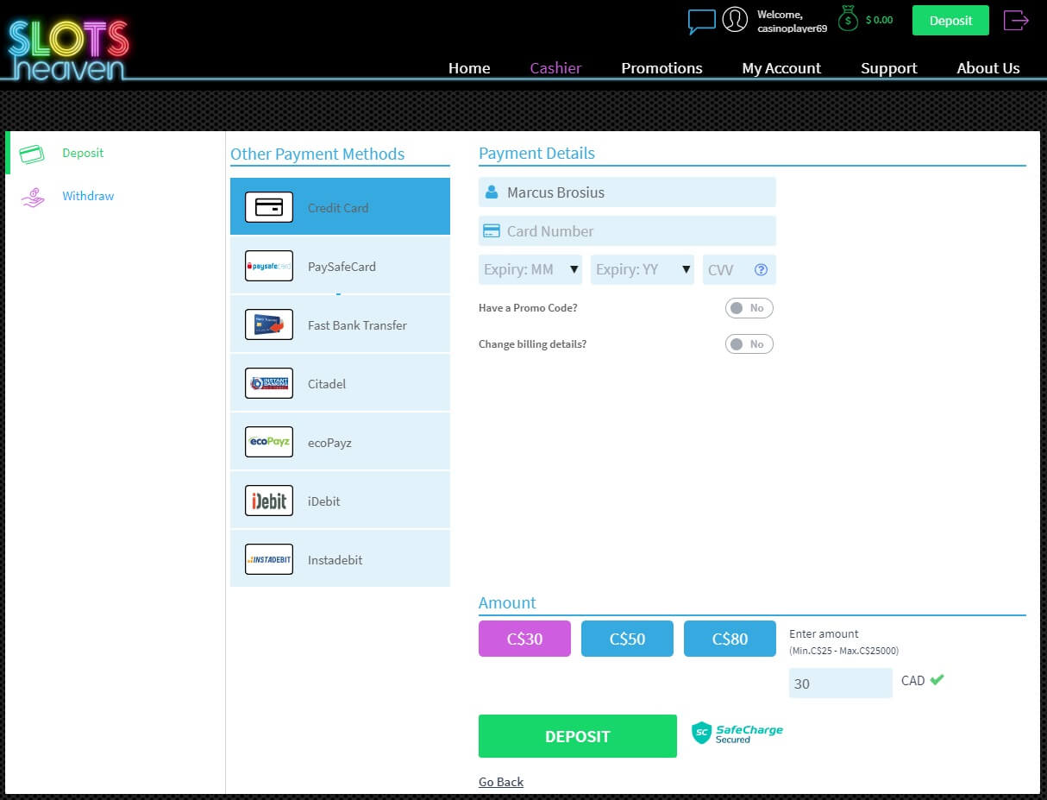Image resolution: width=1047 pixels, height=800 pixels.
Task: Click the user profile avatar icon
Action: coord(735,20)
